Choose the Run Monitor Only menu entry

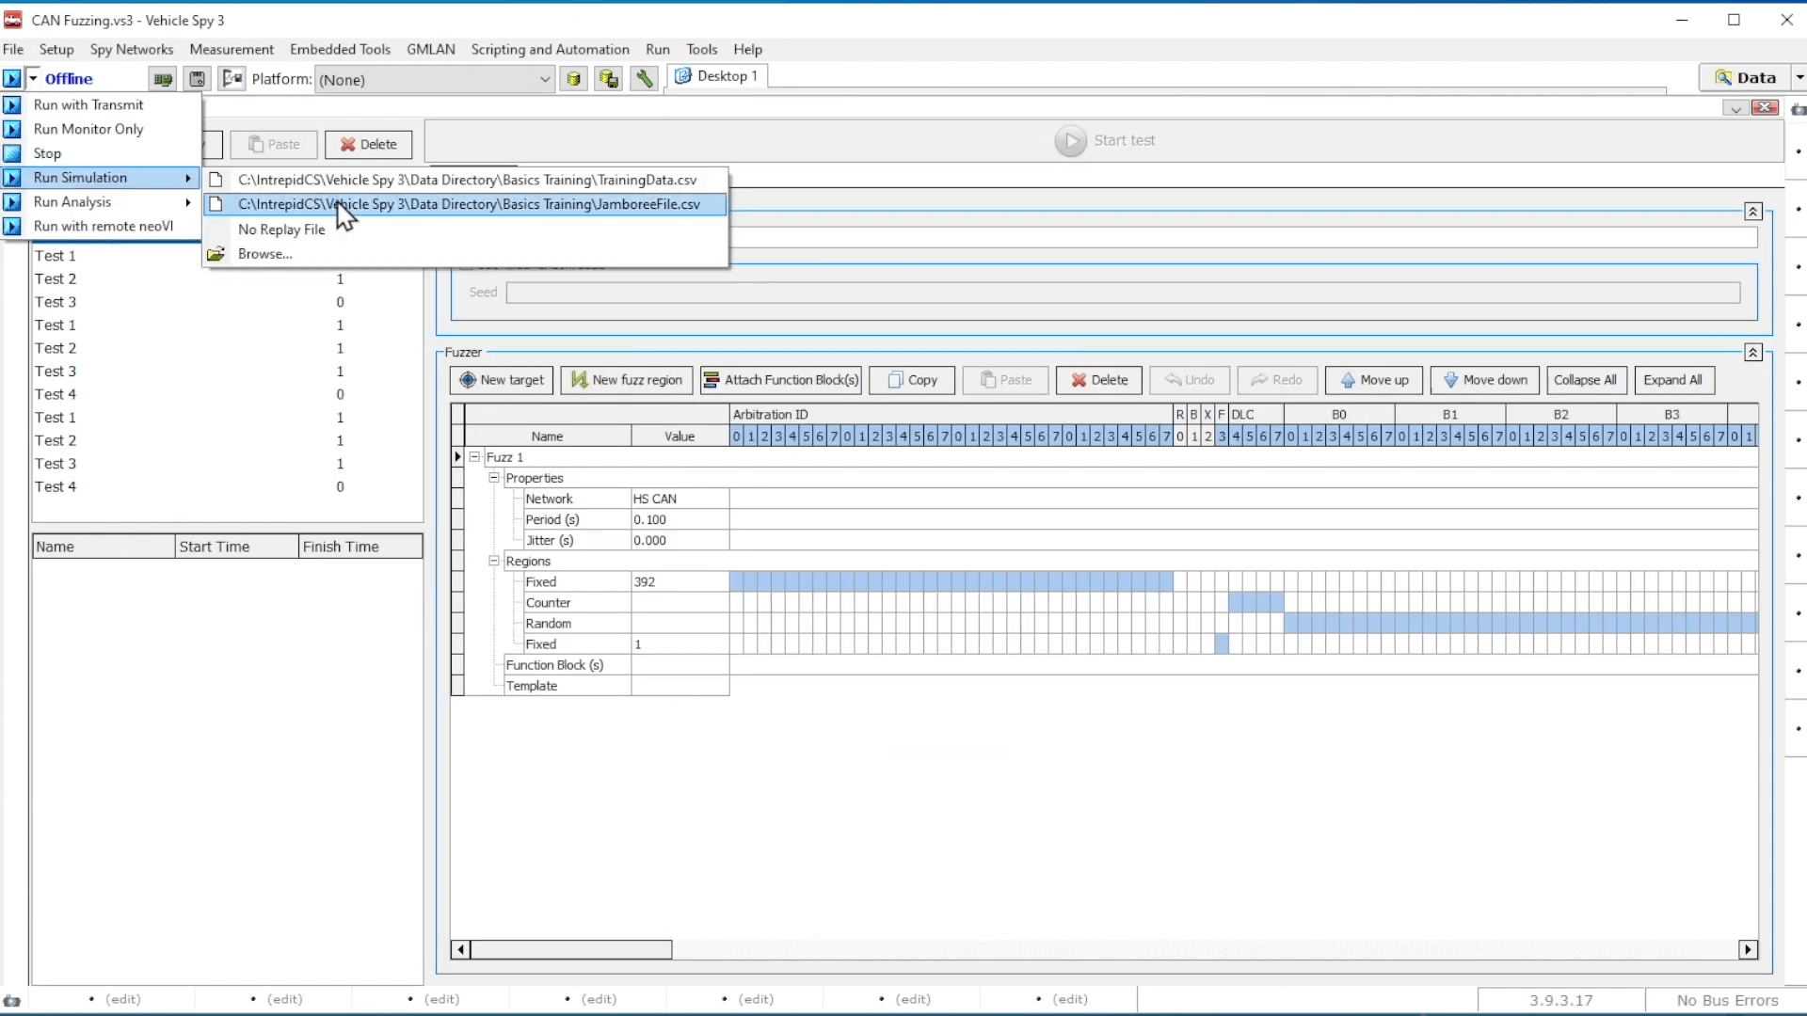[x=88, y=129]
